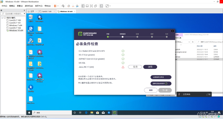The height and width of the screenshot is (119, 223).
Task: Click the stretch guest display icon
Action: tap(107, 6)
